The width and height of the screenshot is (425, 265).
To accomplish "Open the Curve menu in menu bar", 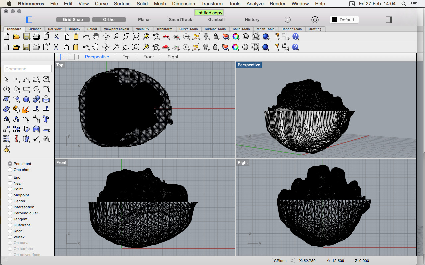I will [x=101, y=4].
